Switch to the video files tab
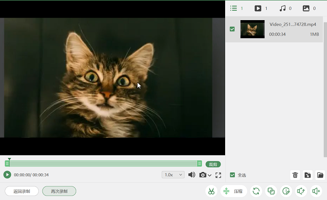Image resolution: width=327 pixels, height=200 pixels. (x=261, y=8)
